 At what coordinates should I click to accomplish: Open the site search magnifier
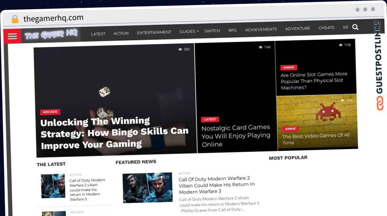pyautogui.click(x=355, y=27)
